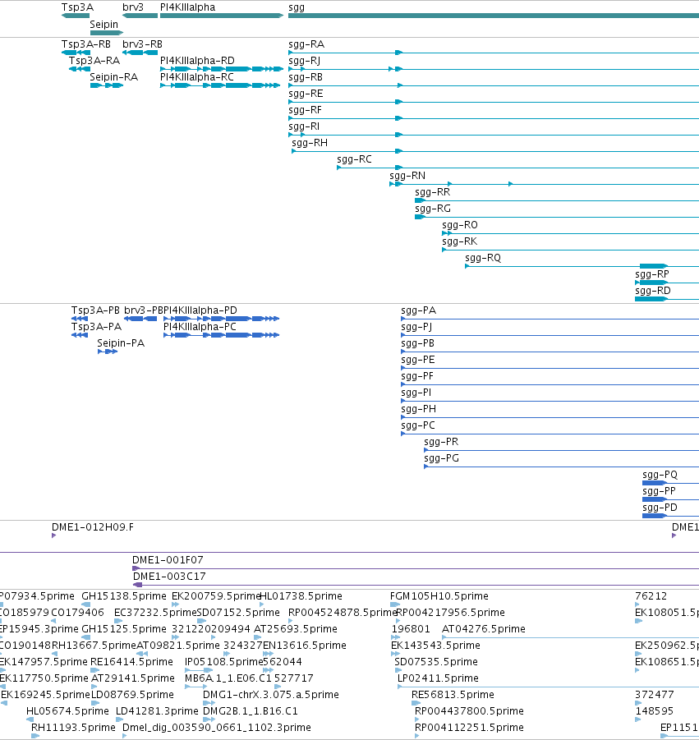
Task: Select the LP02411.5prime EST label
Action: tap(438, 678)
